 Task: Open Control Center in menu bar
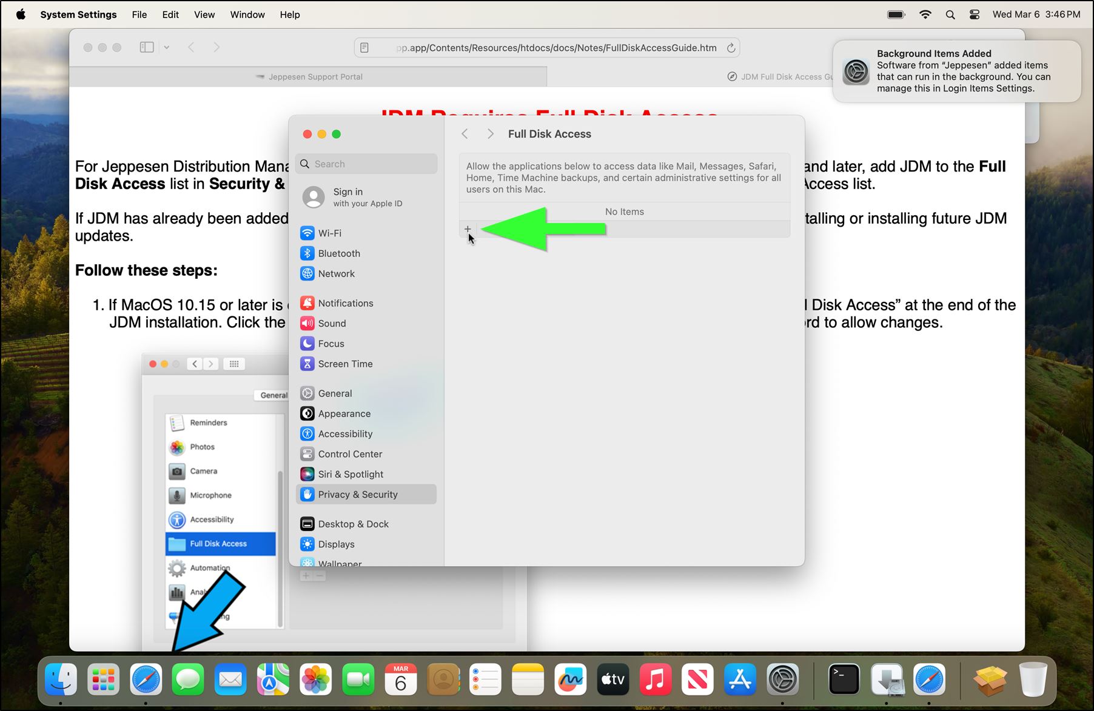tap(975, 15)
